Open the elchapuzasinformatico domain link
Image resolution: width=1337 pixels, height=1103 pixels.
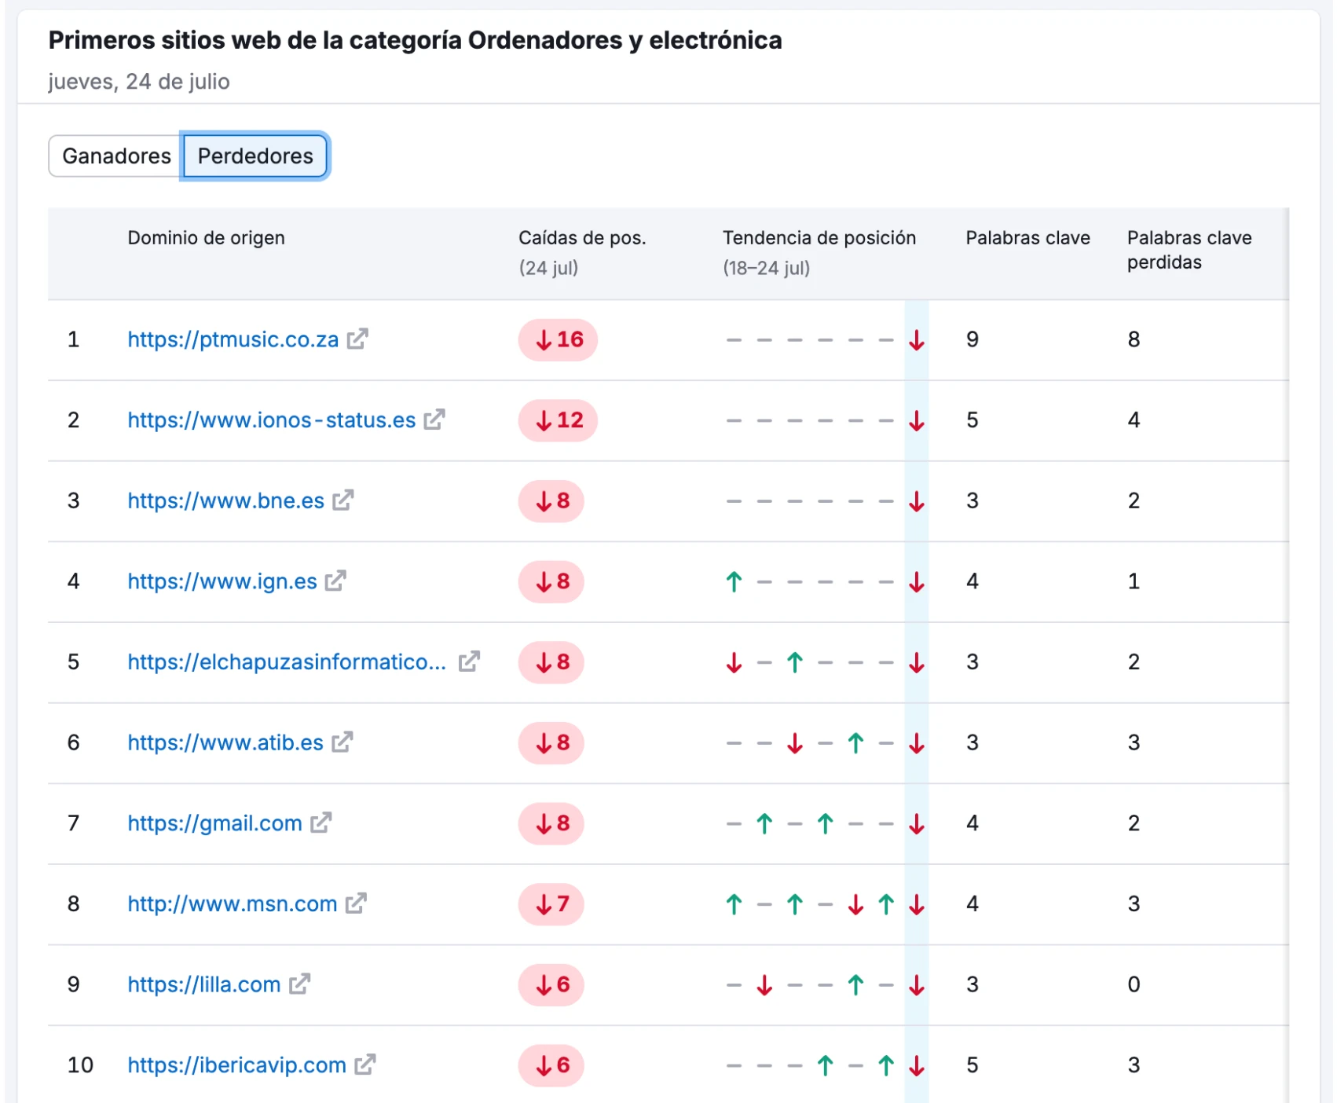click(285, 662)
